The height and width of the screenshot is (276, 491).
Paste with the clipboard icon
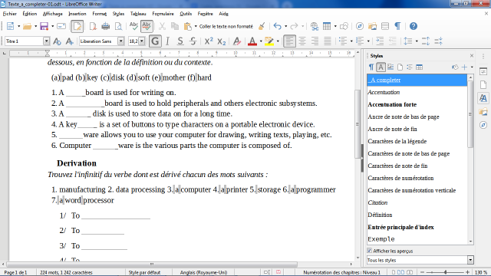tap(187, 26)
